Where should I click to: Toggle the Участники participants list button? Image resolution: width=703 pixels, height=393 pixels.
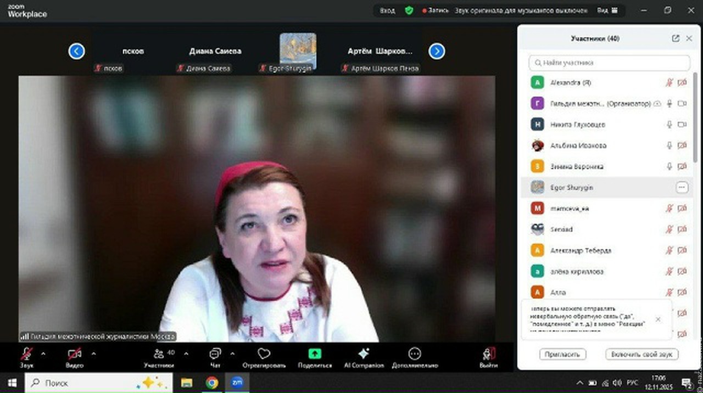pos(159,353)
